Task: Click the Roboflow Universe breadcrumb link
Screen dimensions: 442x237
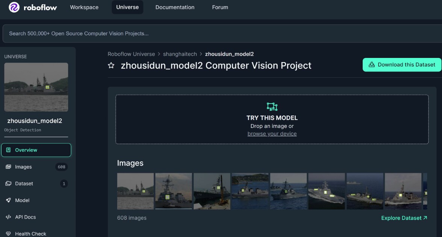Action: tap(132, 54)
